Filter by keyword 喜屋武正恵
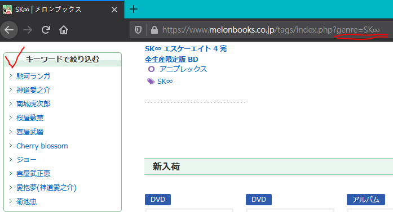This screenshot has height=212, width=393. tap(33, 174)
